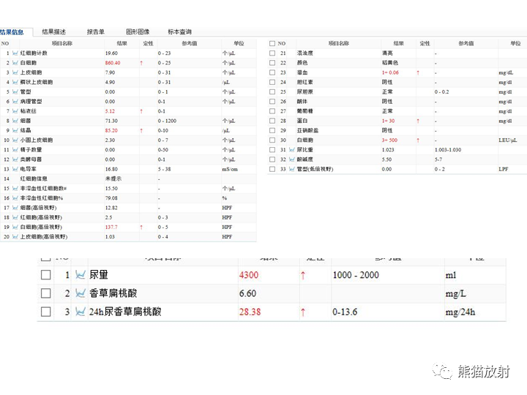527x395 pixels.
Task: Open trend chart icon for 精子数量 row
Action: pyautogui.click(x=15, y=150)
